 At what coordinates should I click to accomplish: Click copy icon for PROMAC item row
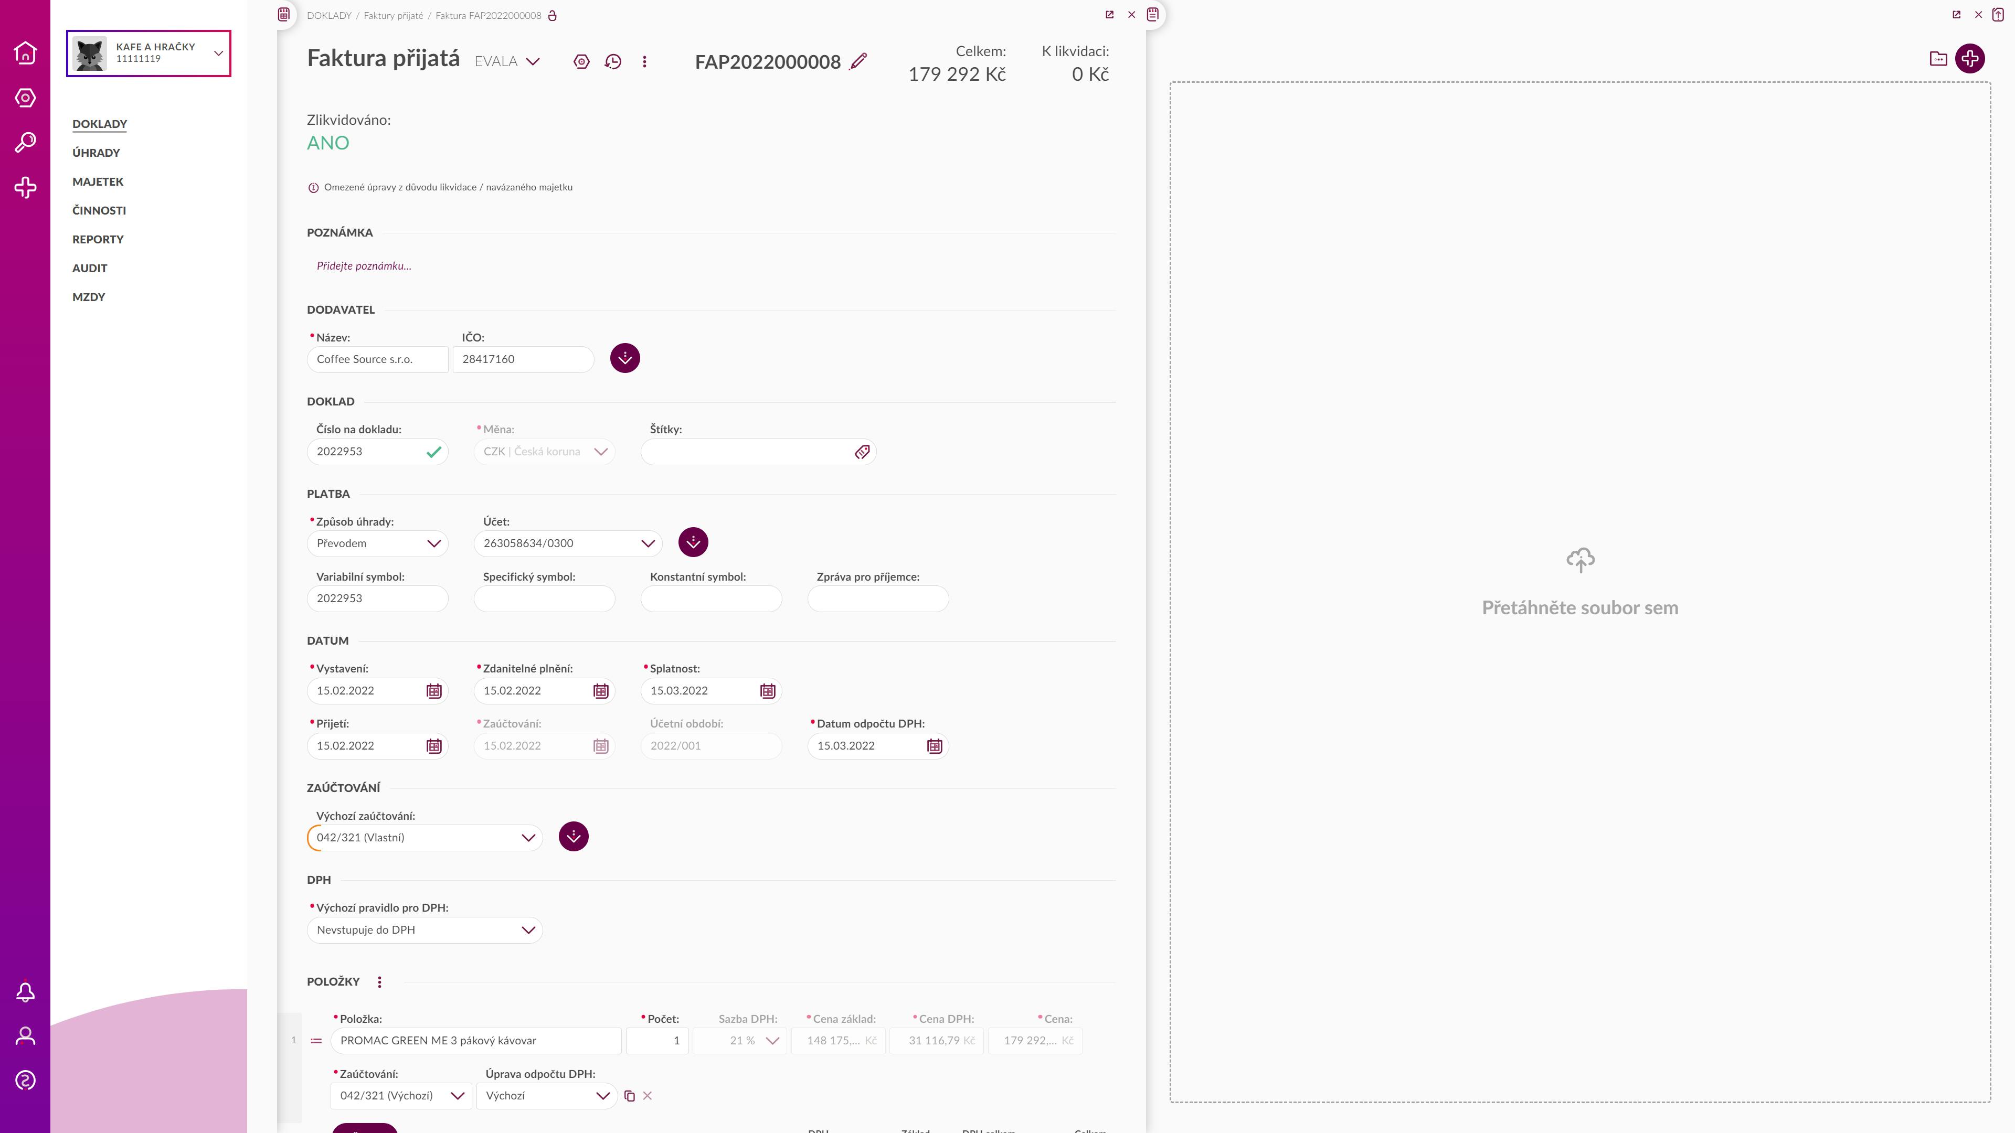(x=630, y=1096)
